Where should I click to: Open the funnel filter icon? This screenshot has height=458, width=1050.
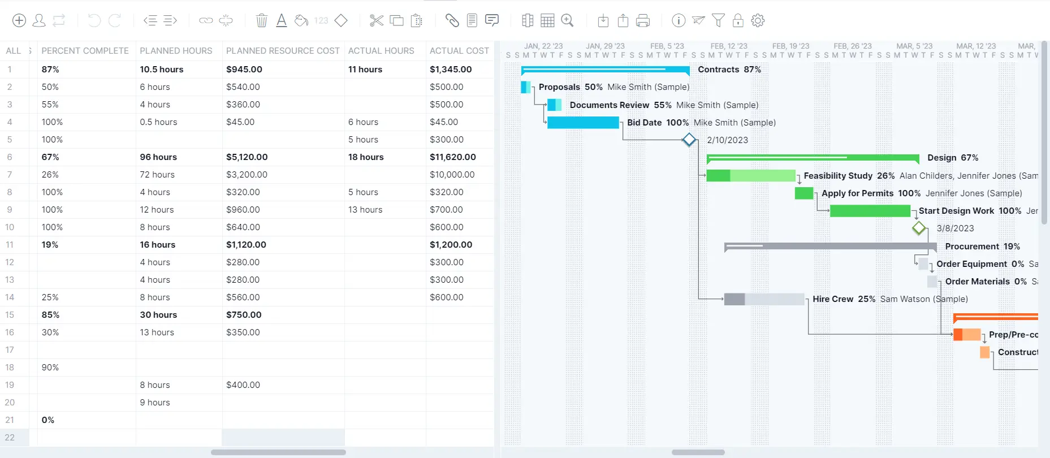tap(718, 21)
